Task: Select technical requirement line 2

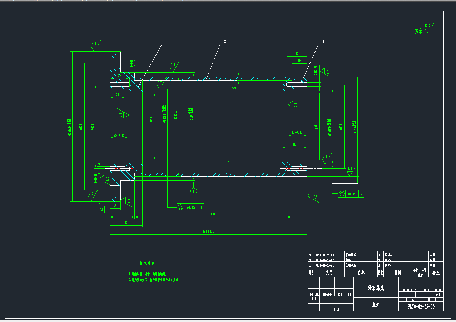Action: tap(154, 280)
